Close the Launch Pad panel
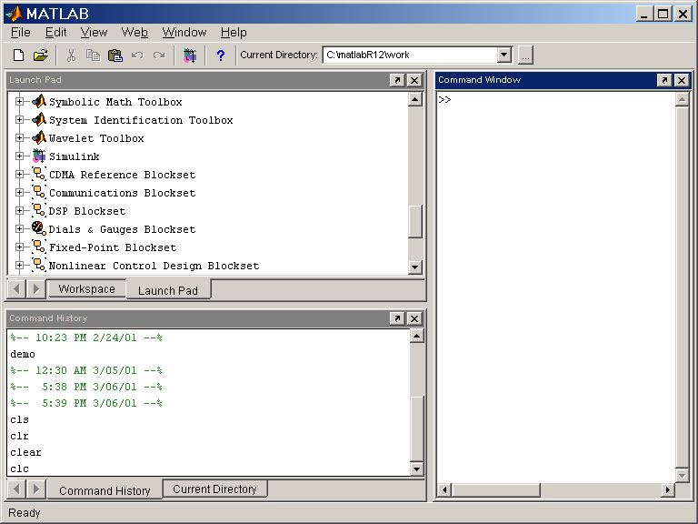Image resolution: width=698 pixels, height=524 pixels. click(414, 80)
